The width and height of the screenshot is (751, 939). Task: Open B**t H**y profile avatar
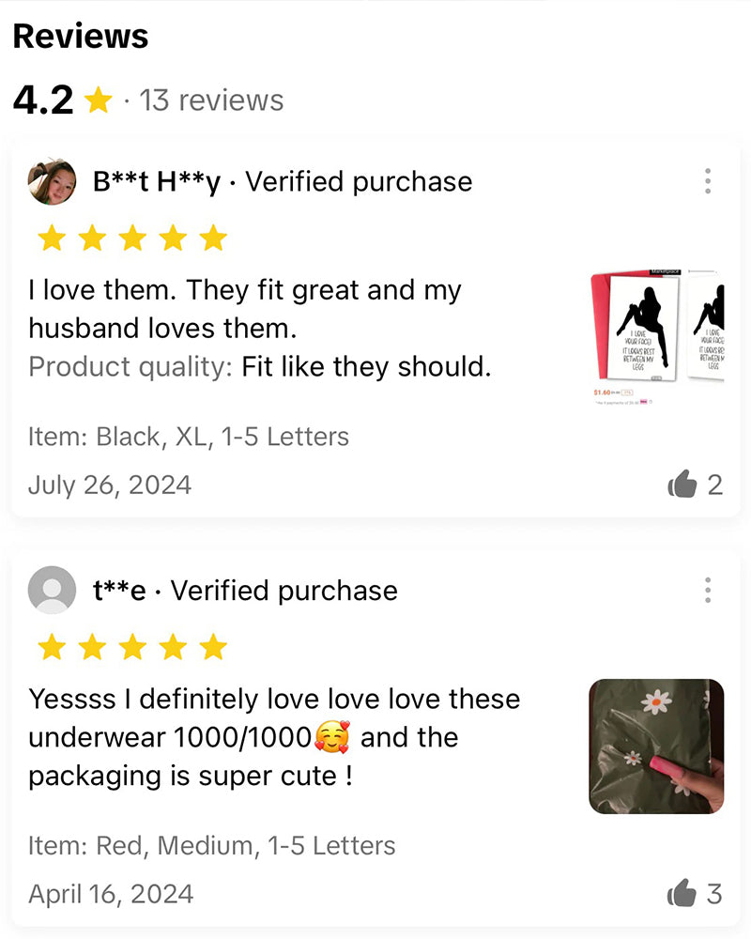[x=53, y=181]
